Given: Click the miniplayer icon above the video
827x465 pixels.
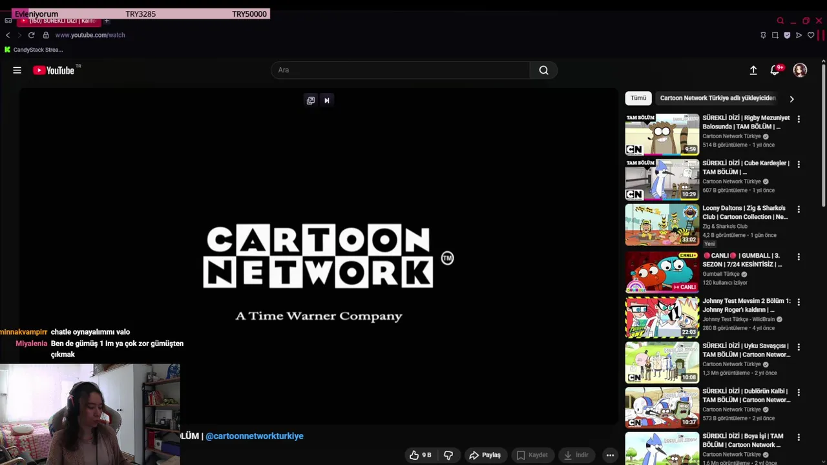Looking at the screenshot, I should tap(311, 100).
